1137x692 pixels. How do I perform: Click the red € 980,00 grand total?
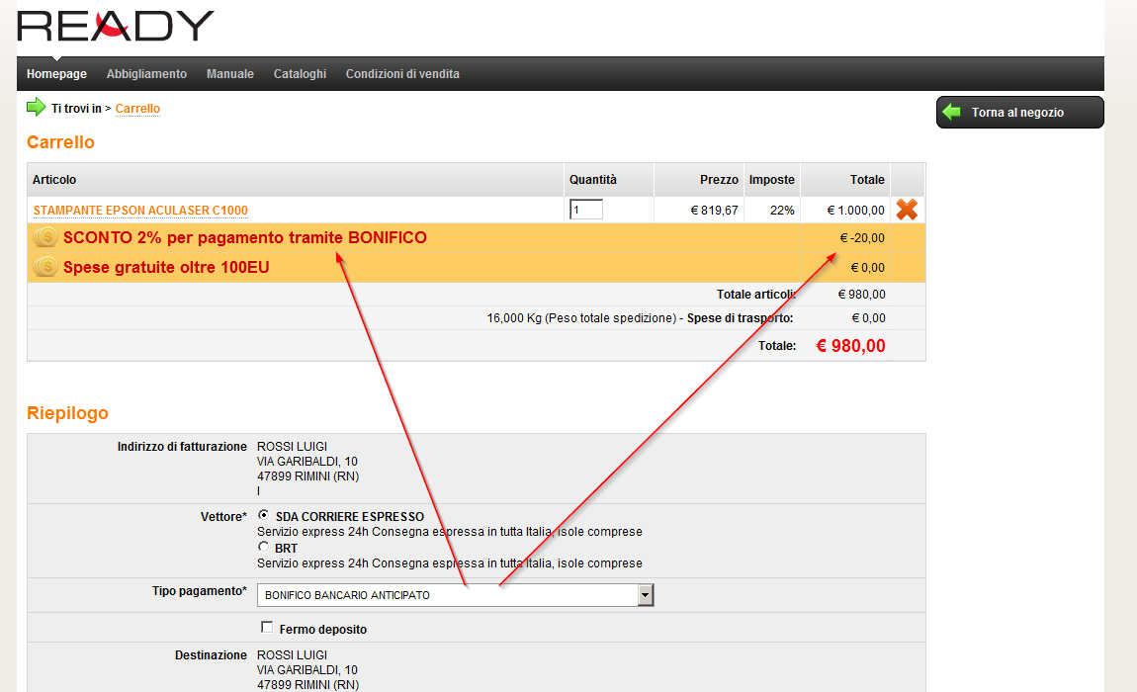tap(850, 346)
